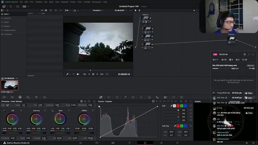
Task: Toggle the curve Edit channel link icon
Action: click(x=171, y=106)
